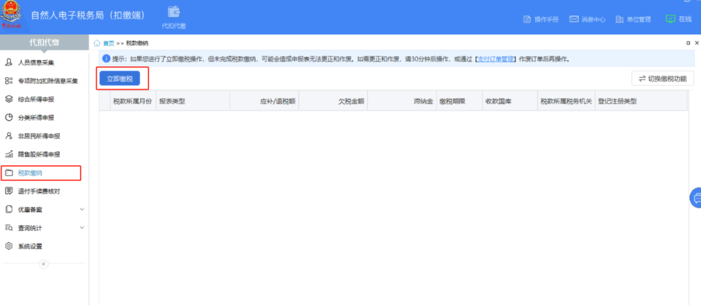Click 缴税期限 column header
This screenshot has height=305, width=701.
pos(460,101)
